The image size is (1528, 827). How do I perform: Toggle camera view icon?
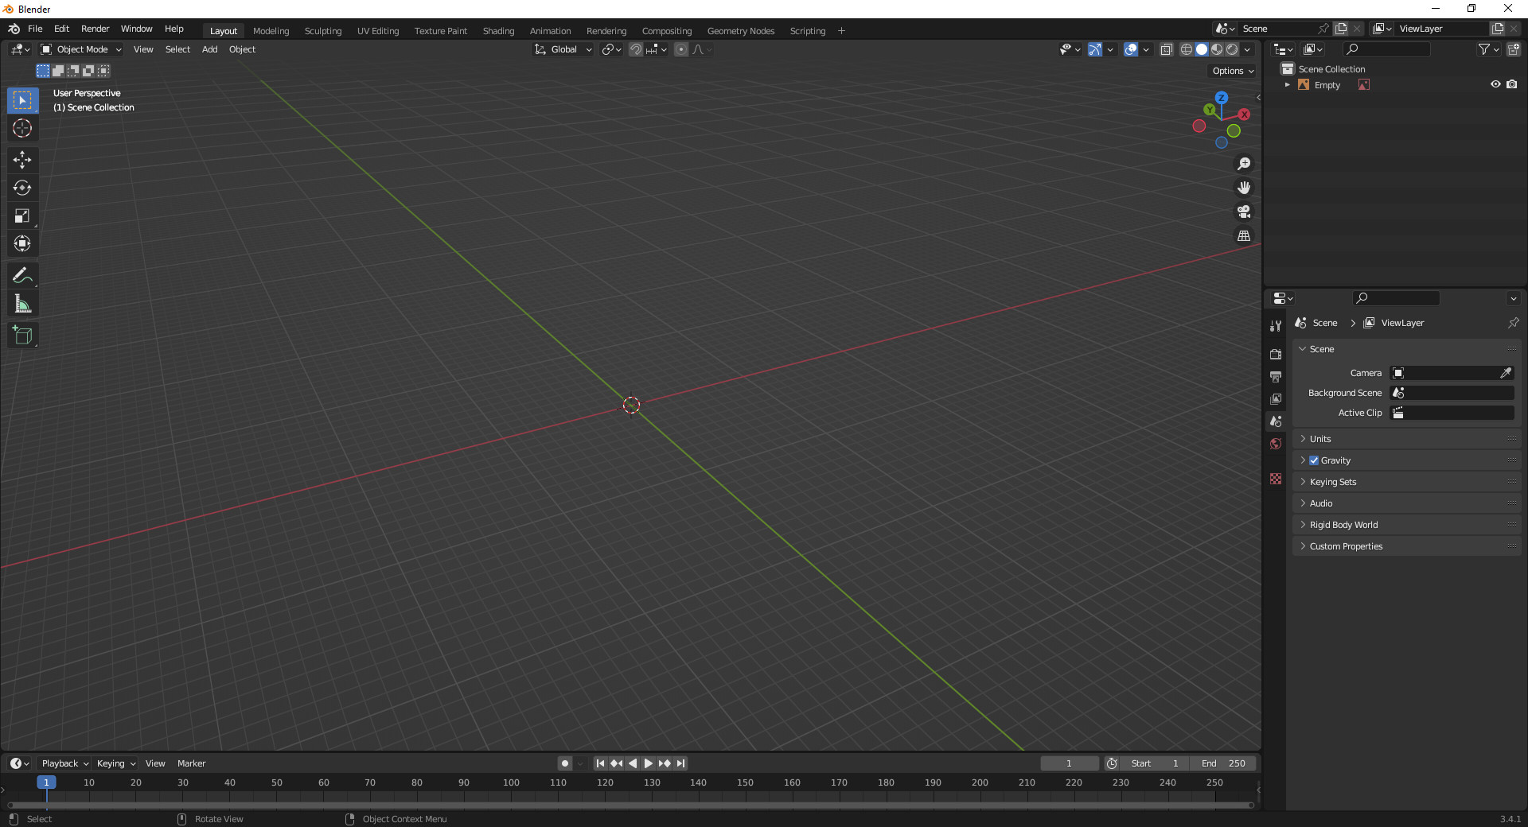point(1244,212)
